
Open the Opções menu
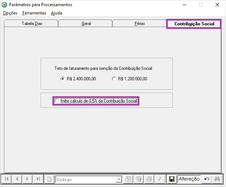10,13
